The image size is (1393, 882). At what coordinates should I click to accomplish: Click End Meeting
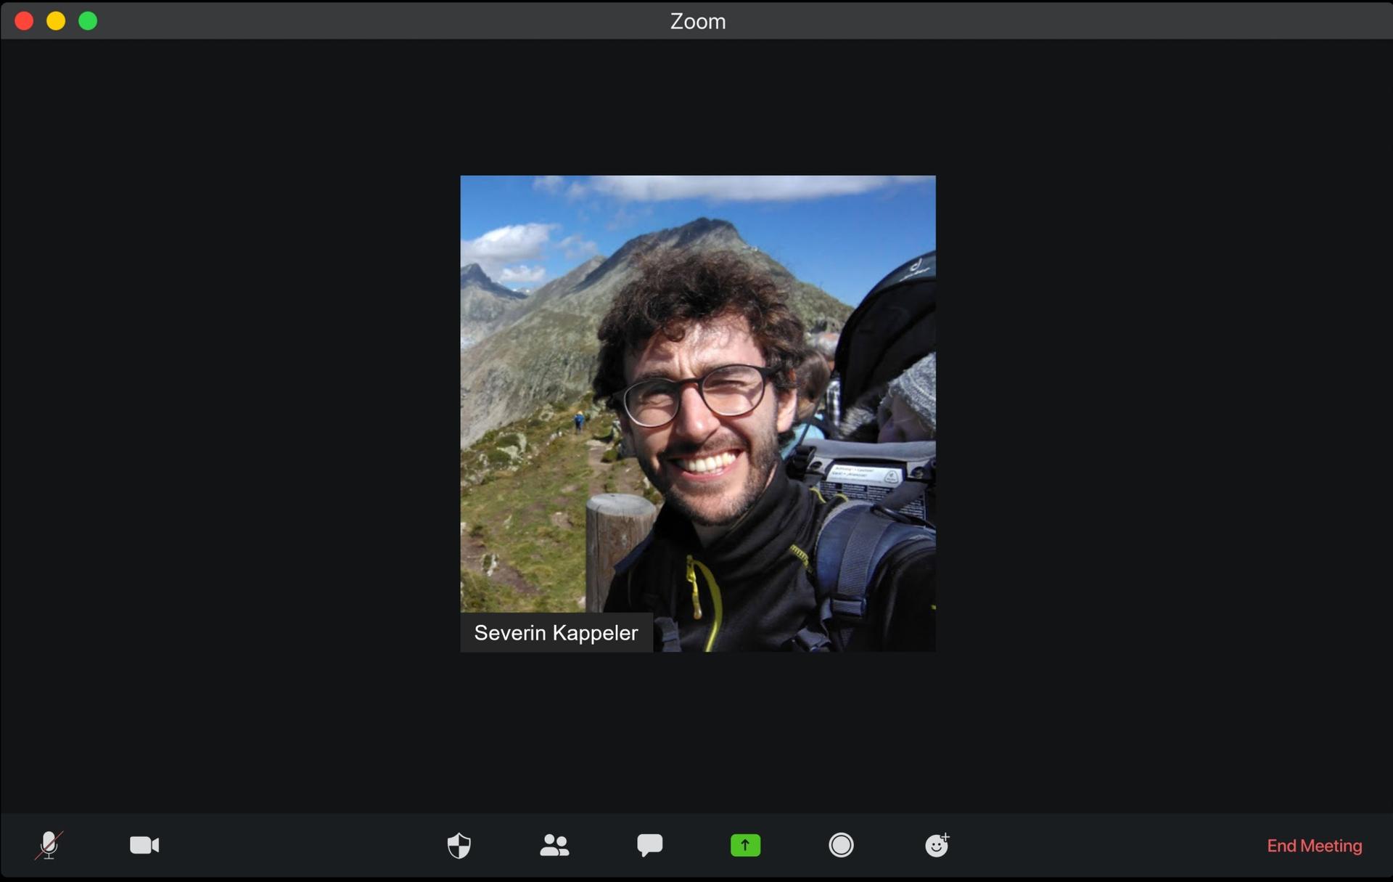click(1314, 846)
